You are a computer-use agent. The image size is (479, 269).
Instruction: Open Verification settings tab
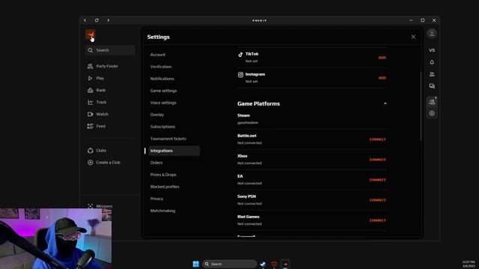point(161,67)
